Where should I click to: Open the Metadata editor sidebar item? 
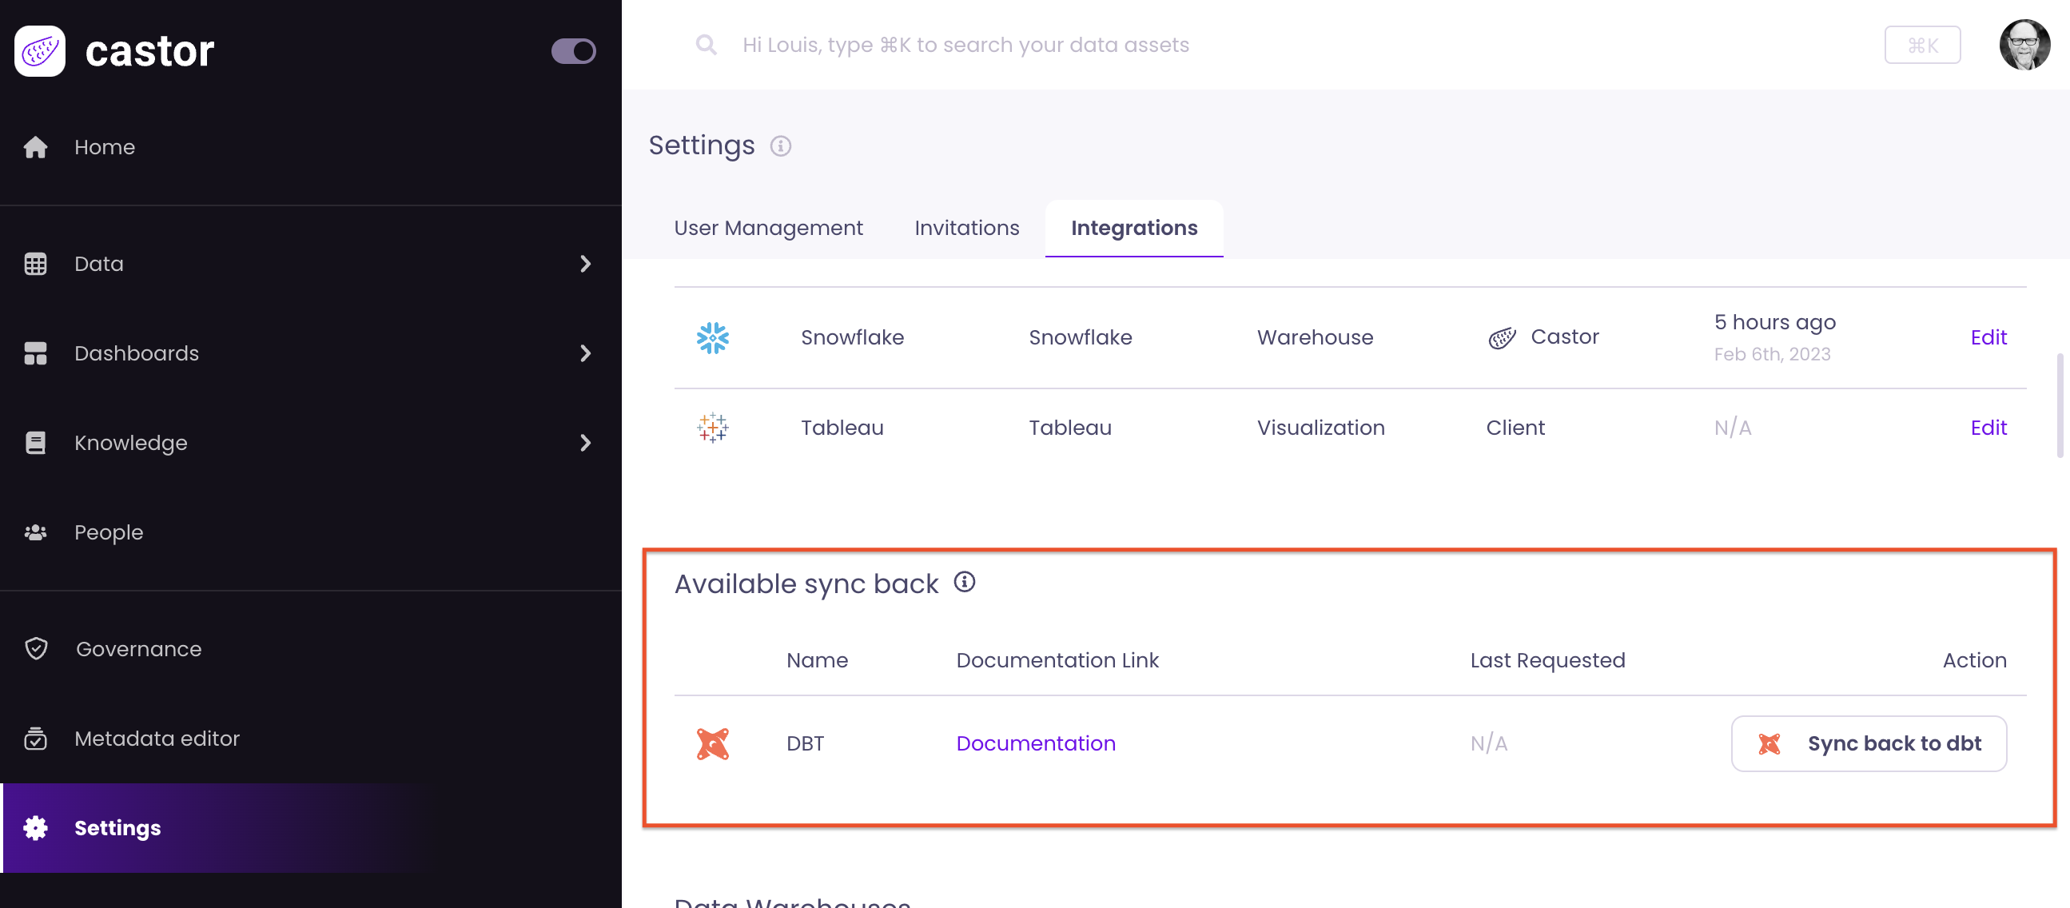[157, 738]
